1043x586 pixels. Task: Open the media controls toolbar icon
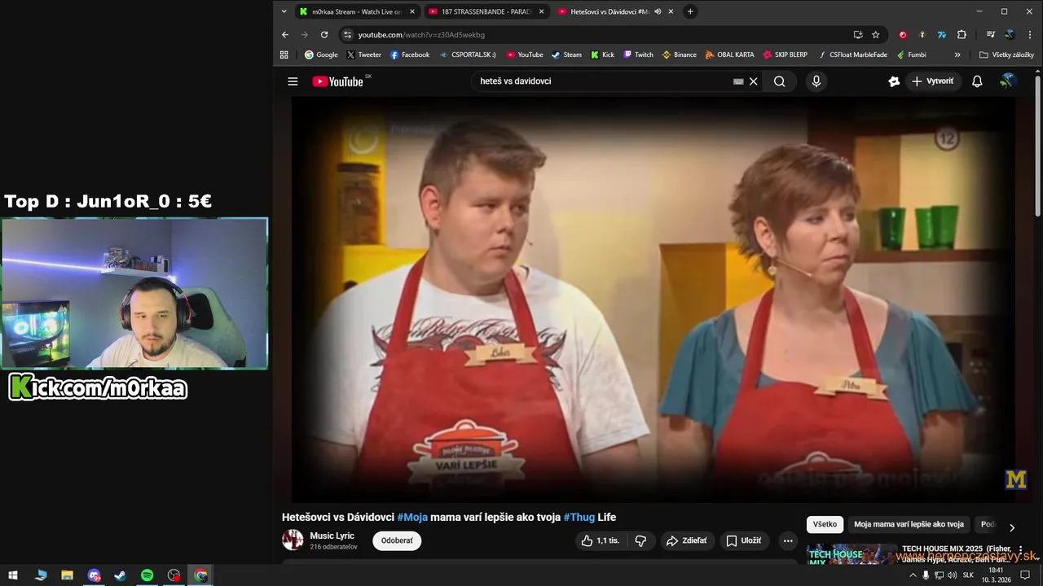[x=990, y=35]
